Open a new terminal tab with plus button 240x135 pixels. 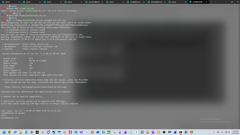coord(212,2)
